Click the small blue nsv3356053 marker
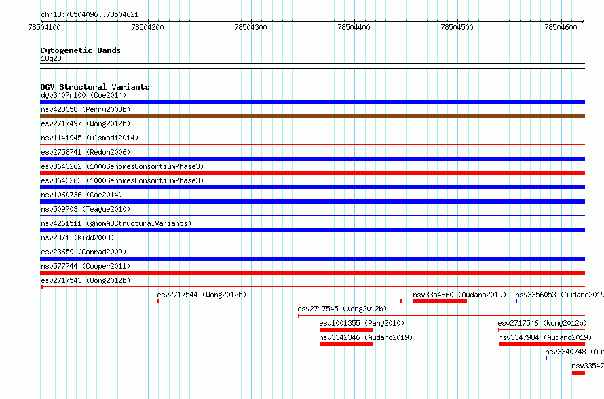Image resolution: width=604 pixels, height=399 pixels. tap(516, 301)
